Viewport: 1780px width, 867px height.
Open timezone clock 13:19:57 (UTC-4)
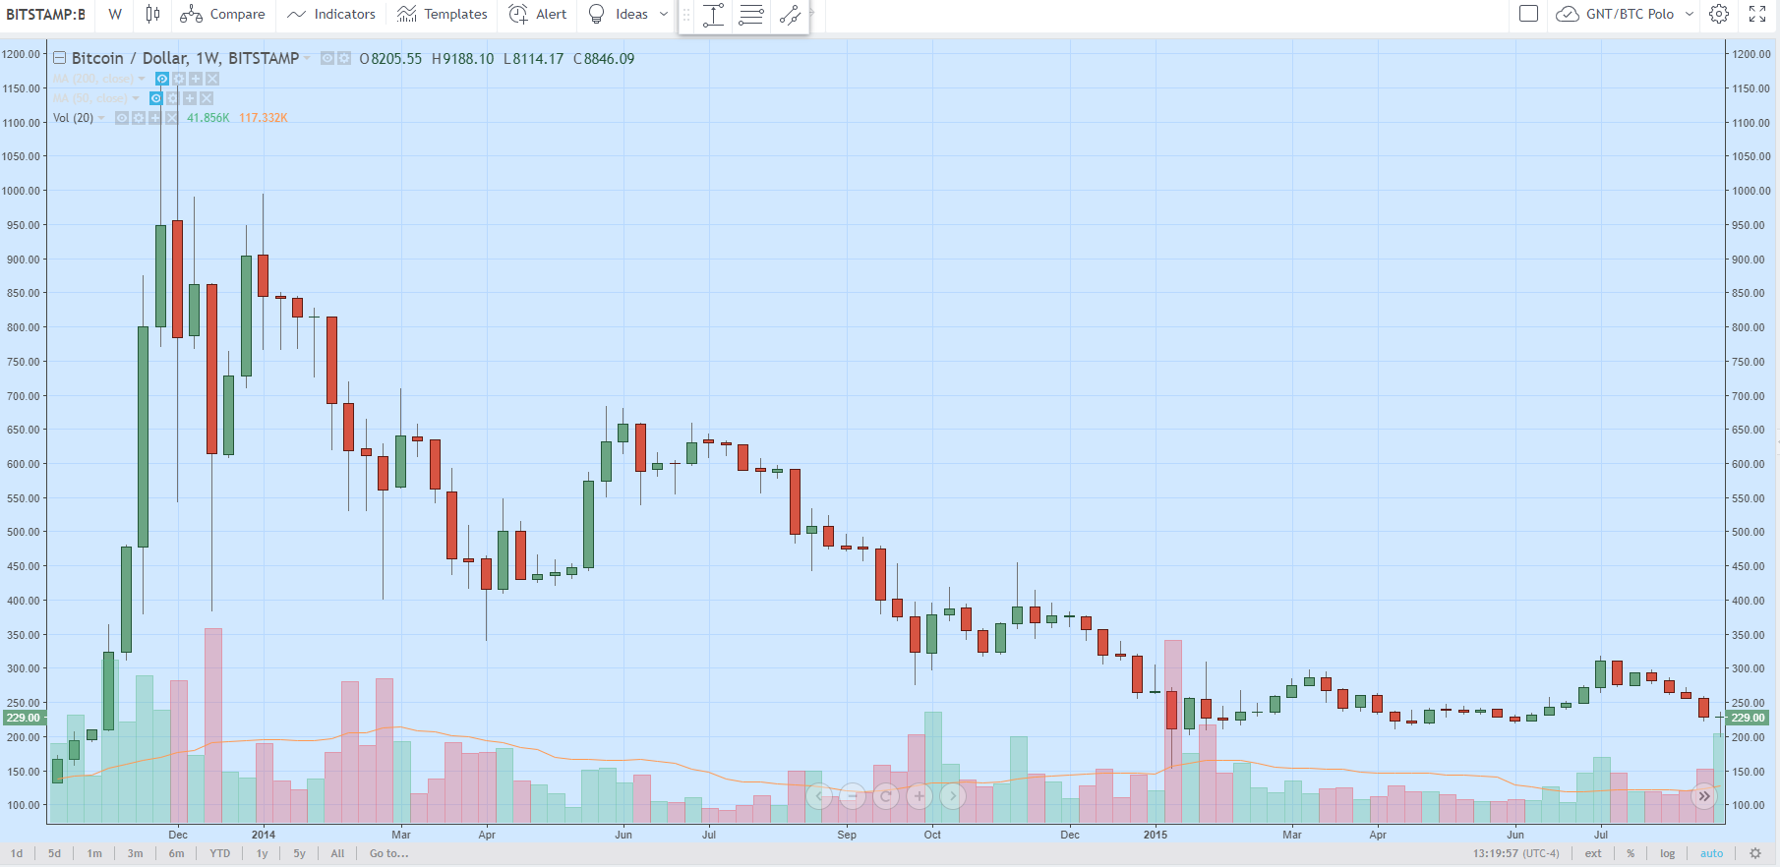pos(1515,853)
